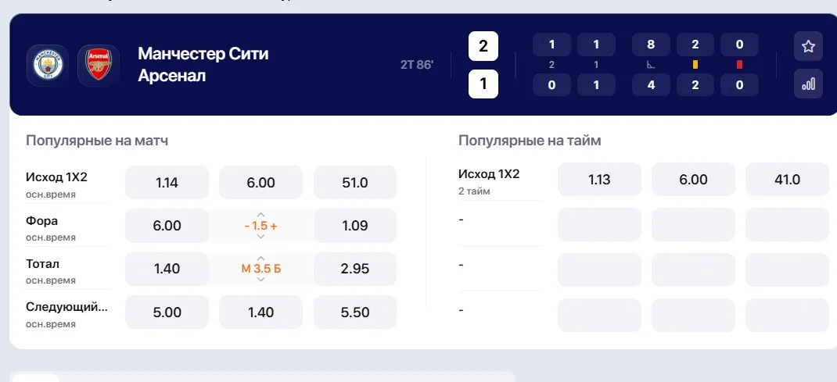This screenshot has height=382, width=837.
Task: Decrease handicap value with down chevron
Action: pyautogui.click(x=261, y=236)
